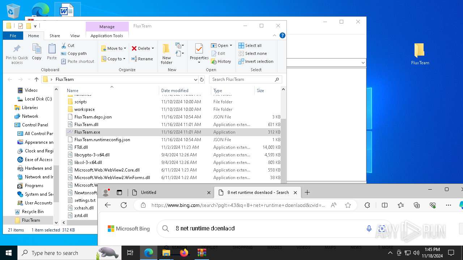Go up one folder level
463x260 pixels.
(x=36, y=79)
